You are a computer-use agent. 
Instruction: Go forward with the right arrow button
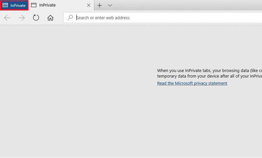(22, 18)
